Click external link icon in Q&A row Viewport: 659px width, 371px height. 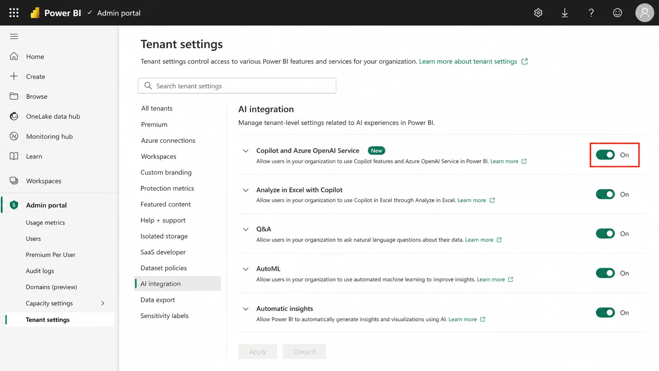click(x=499, y=240)
